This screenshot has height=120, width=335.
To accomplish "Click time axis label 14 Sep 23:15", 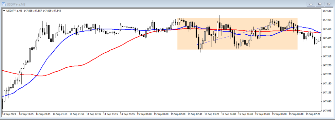I will pos(111,114).
